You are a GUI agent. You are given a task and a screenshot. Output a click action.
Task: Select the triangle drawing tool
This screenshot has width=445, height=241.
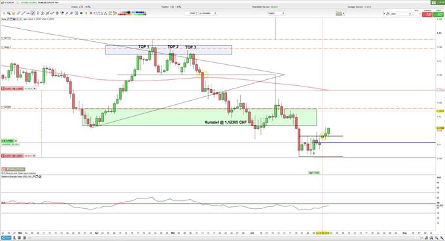click(105, 13)
